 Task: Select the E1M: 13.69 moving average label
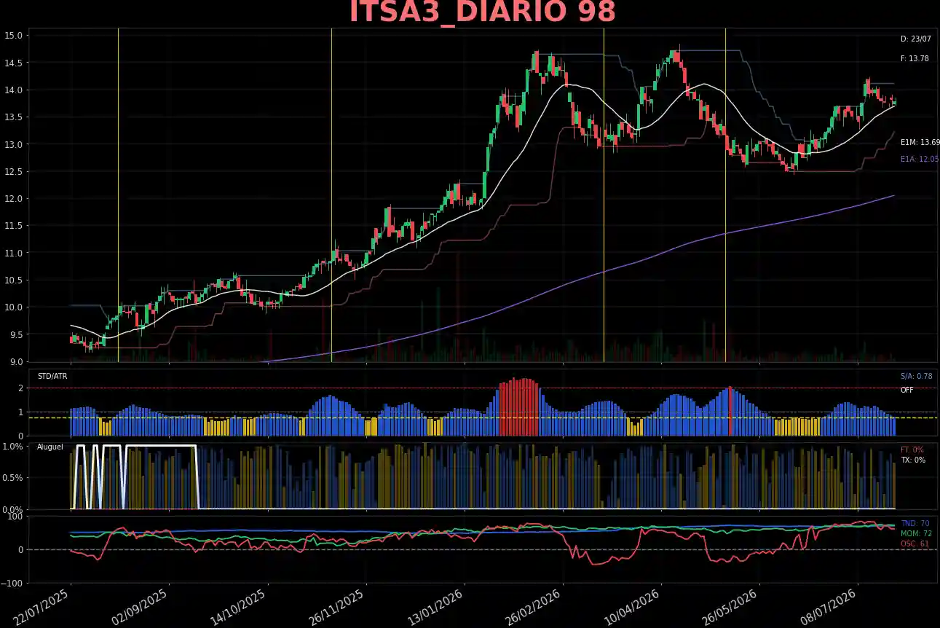(x=920, y=143)
